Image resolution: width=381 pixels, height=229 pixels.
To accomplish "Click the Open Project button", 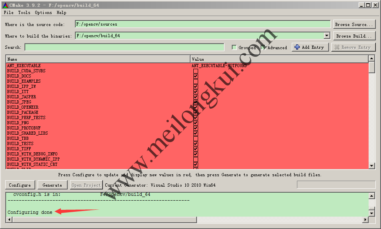I will (86, 185).
